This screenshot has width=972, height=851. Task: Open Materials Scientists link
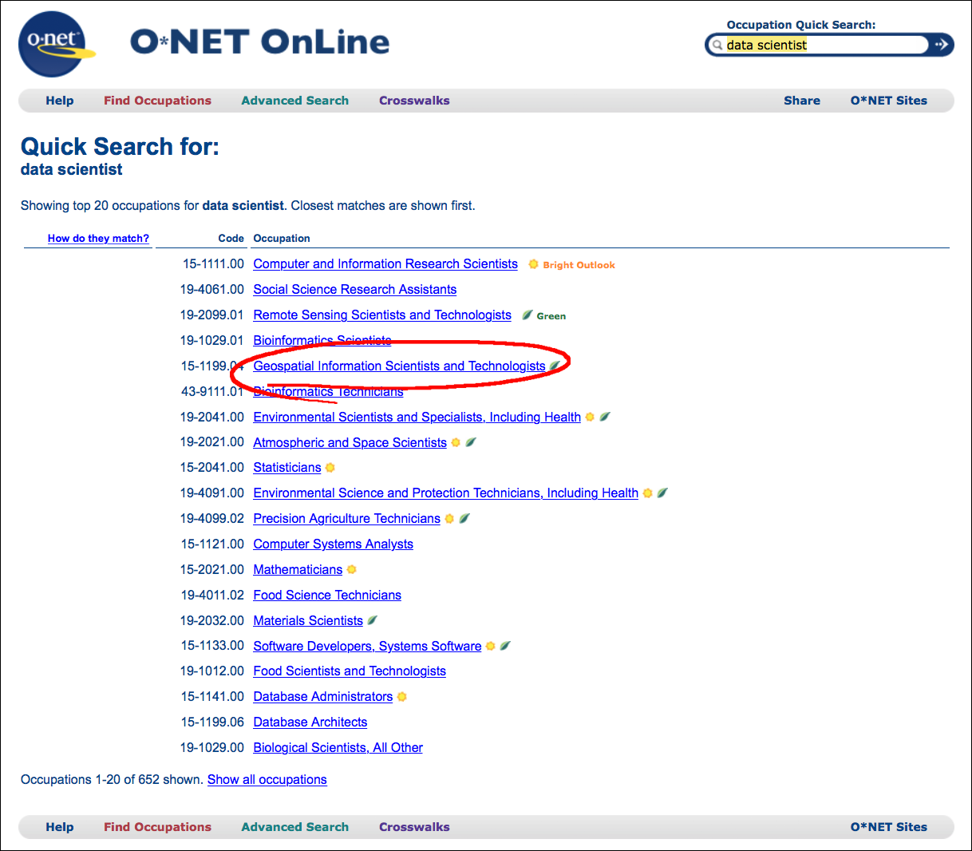click(x=308, y=620)
